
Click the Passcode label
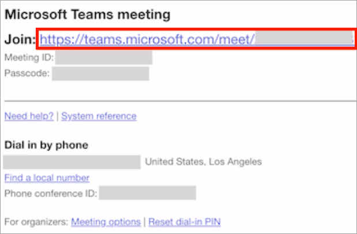point(27,73)
